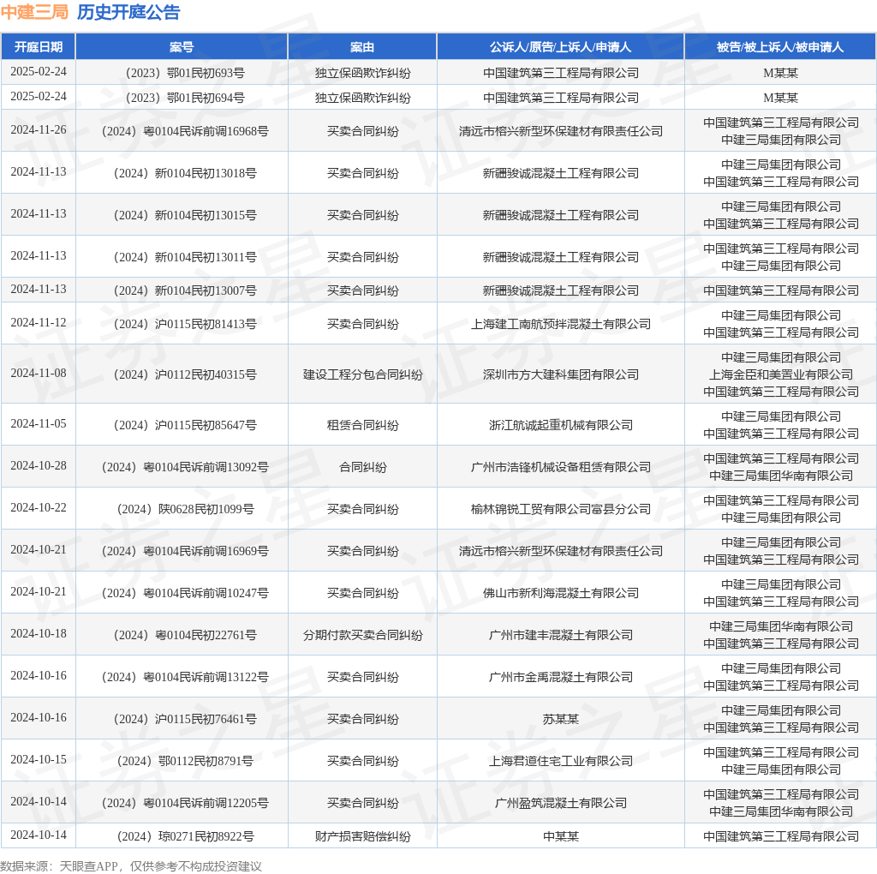Image resolution: width=877 pixels, height=874 pixels.
Task: Click date 2024-11-05
Action: [38, 423]
